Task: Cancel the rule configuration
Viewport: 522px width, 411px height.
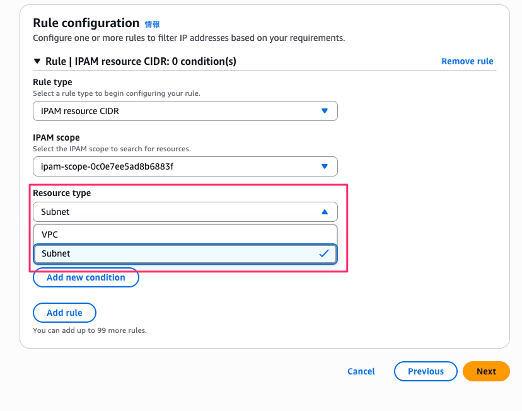Action: coord(361,371)
